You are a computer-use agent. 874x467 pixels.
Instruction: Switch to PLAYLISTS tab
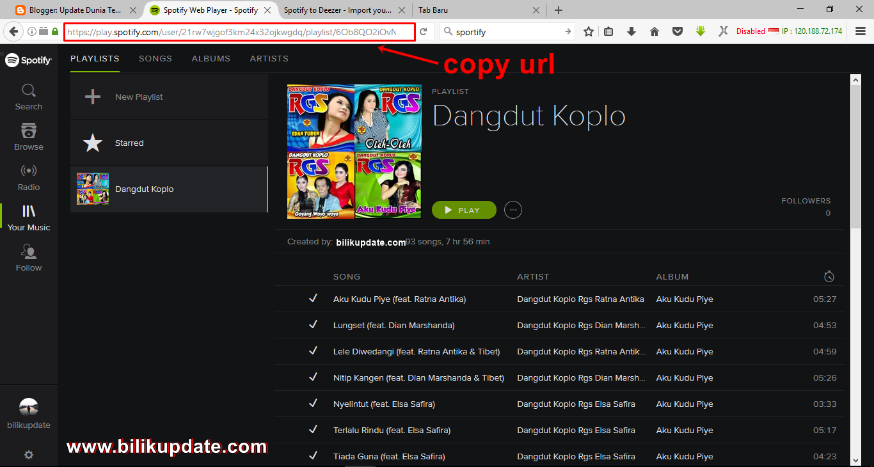(x=95, y=58)
